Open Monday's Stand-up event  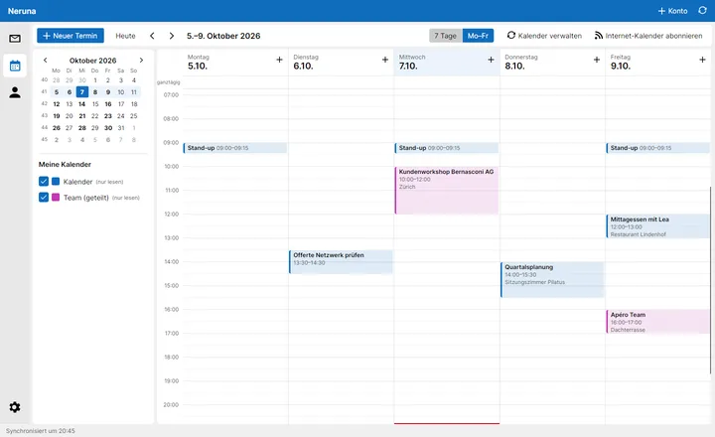point(235,148)
